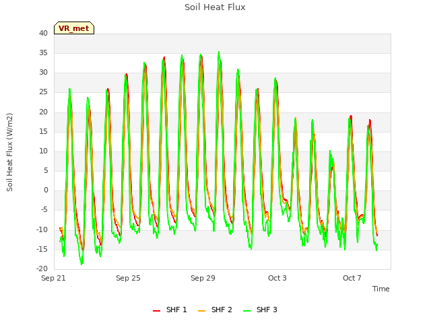Image resolution: width=431 pixels, height=323 pixels.
Task: Click the -20 y-axis tick label
Action: pos(42,268)
